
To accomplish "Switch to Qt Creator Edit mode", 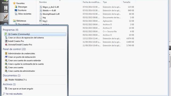I will [6, 9].
